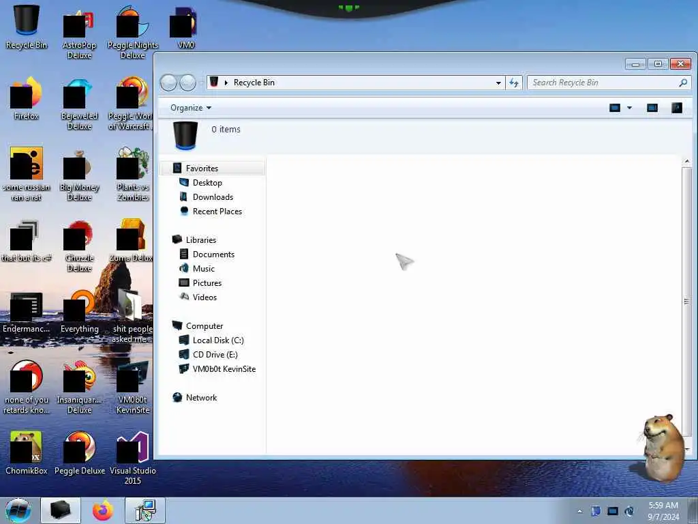The height and width of the screenshot is (524, 698).
Task: Select the 'some russian ran a rat' icon
Action: click(27, 175)
